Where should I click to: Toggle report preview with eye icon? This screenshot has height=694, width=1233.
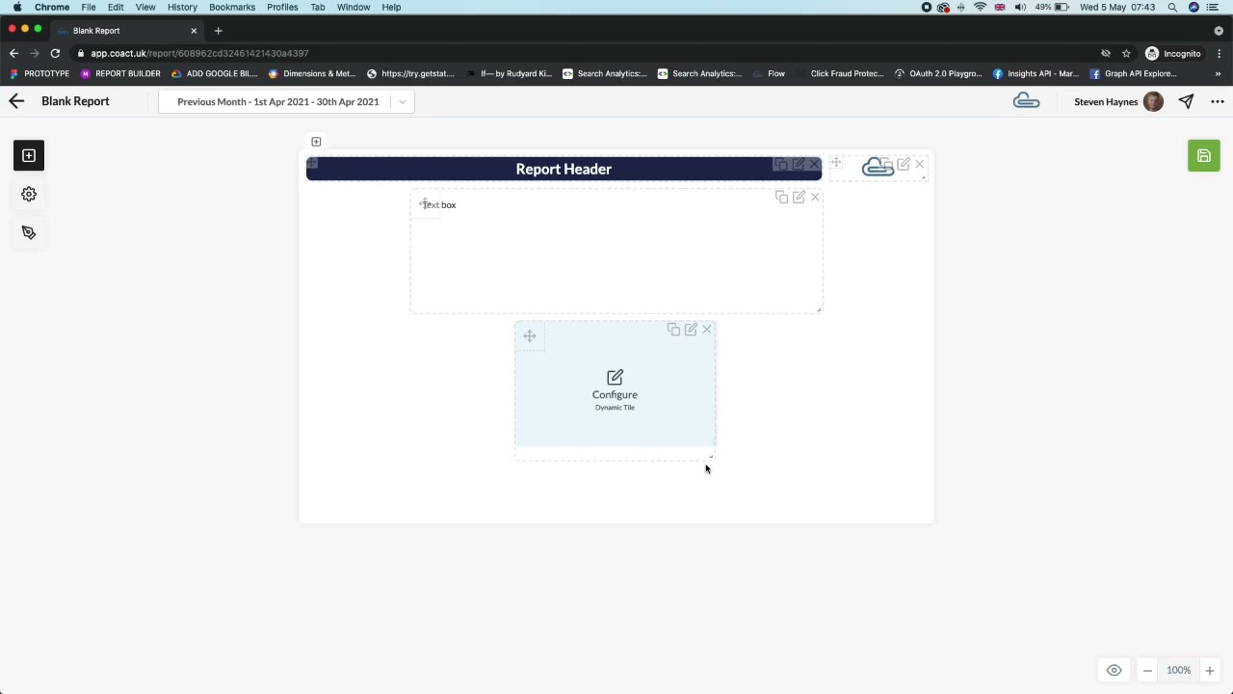[1115, 670]
